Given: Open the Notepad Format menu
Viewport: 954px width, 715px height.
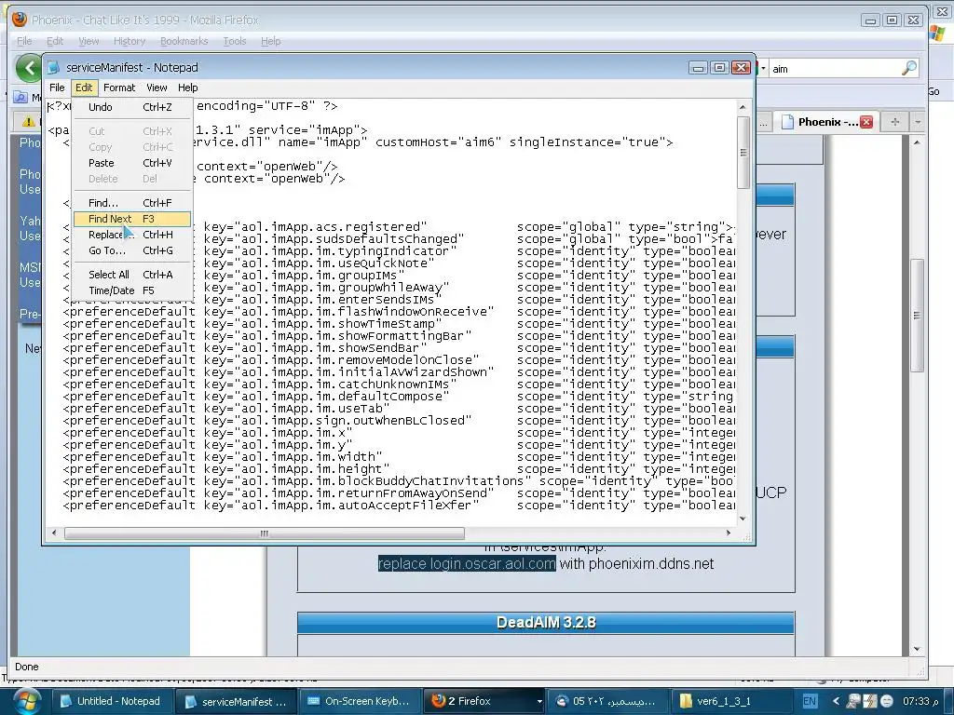Looking at the screenshot, I should coord(119,88).
